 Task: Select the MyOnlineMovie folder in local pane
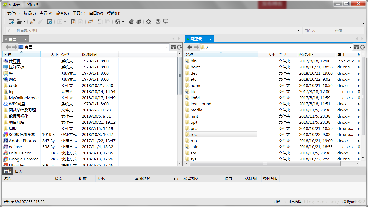[x=24, y=98]
